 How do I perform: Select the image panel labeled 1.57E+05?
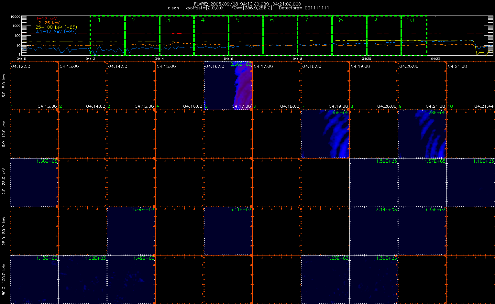coord(422,182)
